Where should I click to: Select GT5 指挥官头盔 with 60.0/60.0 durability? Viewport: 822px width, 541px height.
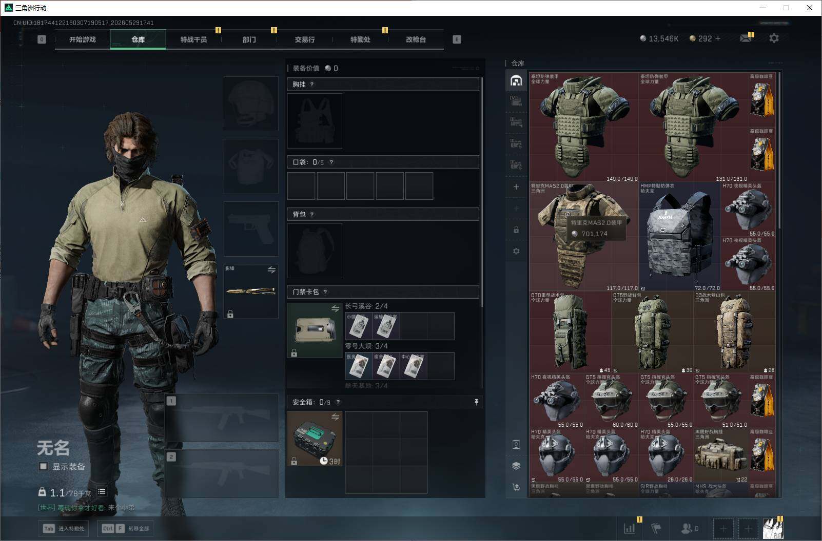(611, 401)
